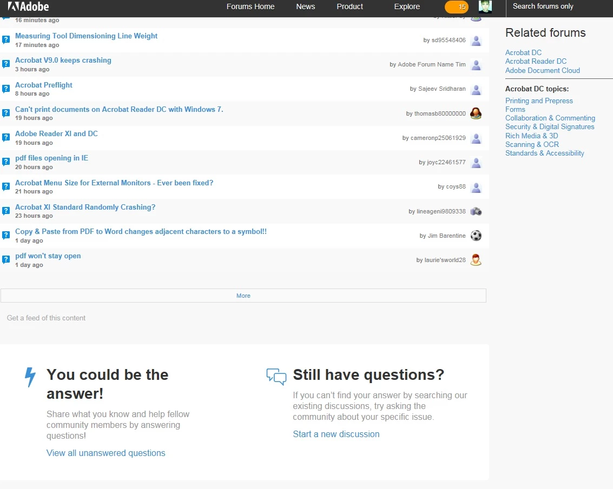613x489 pixels.
Task: Open Rich Media & 3D topic
Action: [x=531, y=136]
